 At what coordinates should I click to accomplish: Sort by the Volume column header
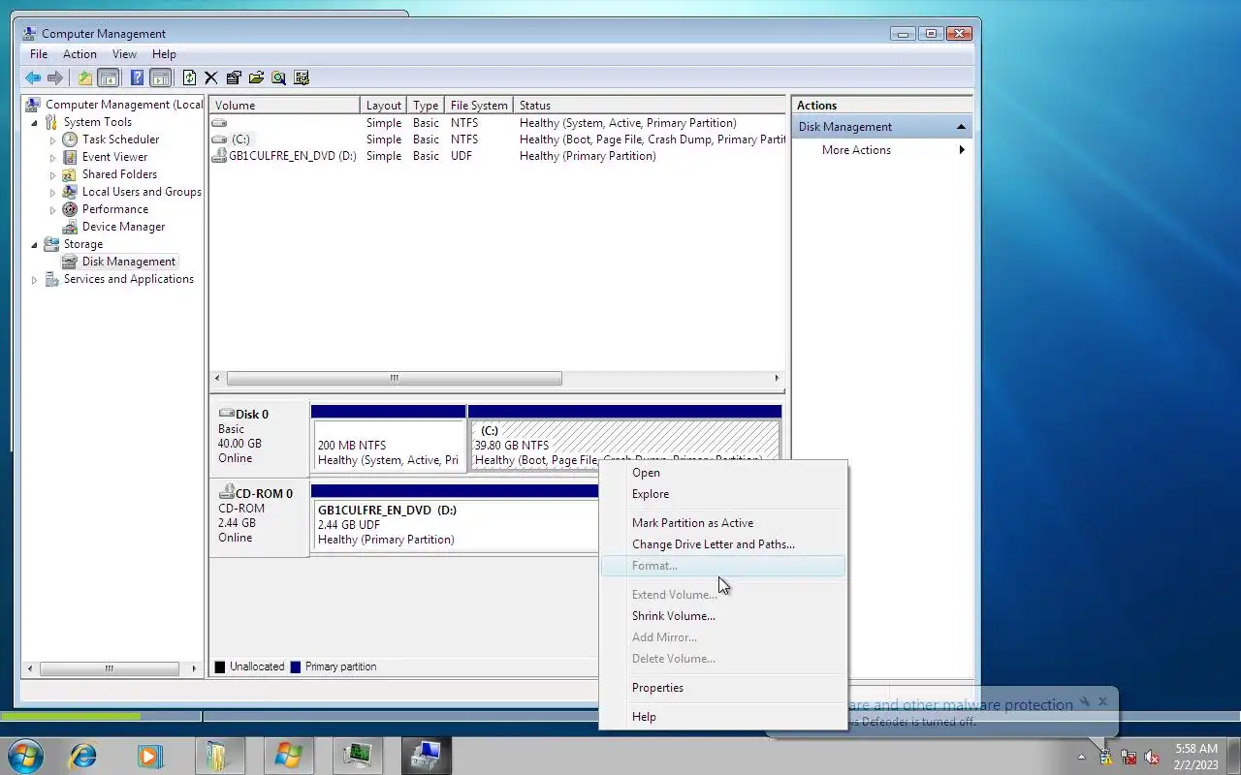coord(285,106)
